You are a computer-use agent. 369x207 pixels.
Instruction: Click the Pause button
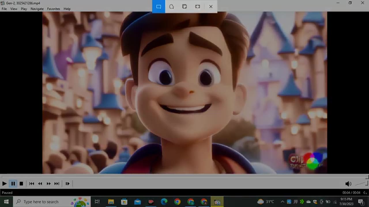click(13, 183)
